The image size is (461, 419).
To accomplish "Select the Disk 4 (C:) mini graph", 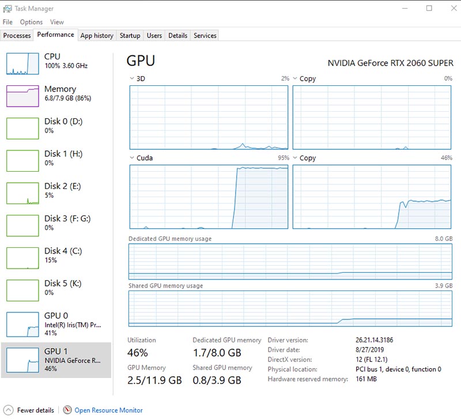I will tap(22, 258).
